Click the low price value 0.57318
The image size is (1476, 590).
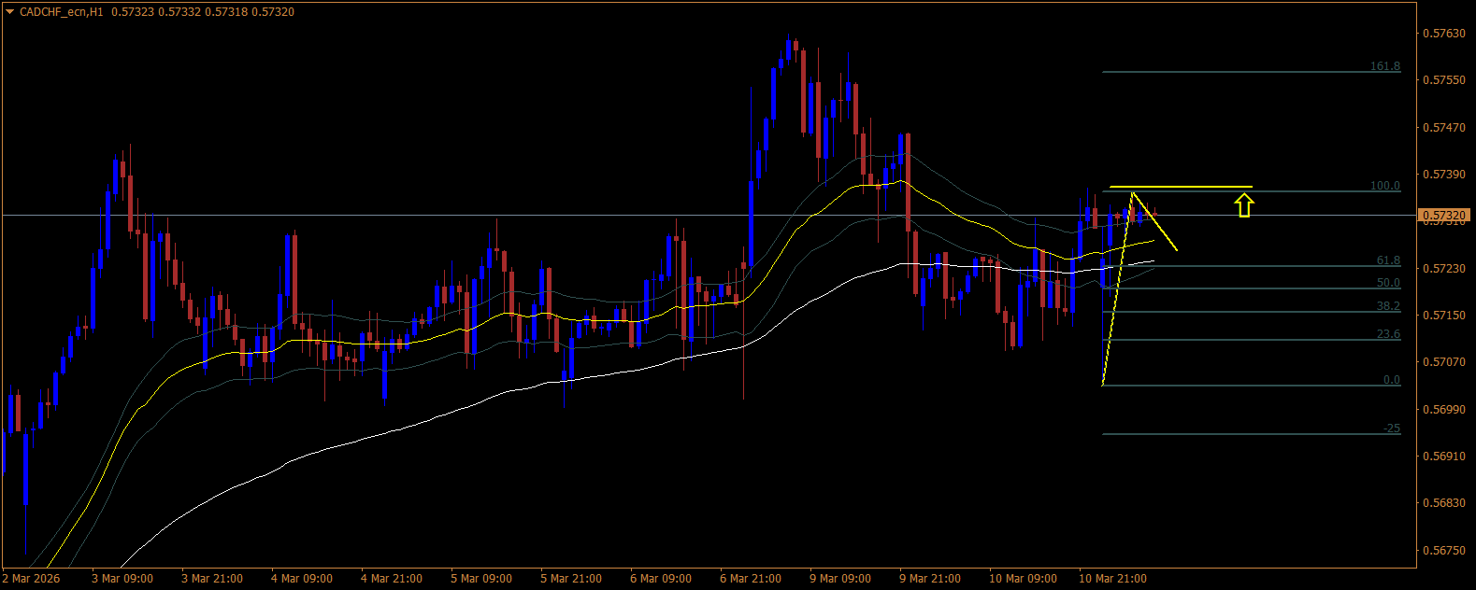click(x=227, y=12)
